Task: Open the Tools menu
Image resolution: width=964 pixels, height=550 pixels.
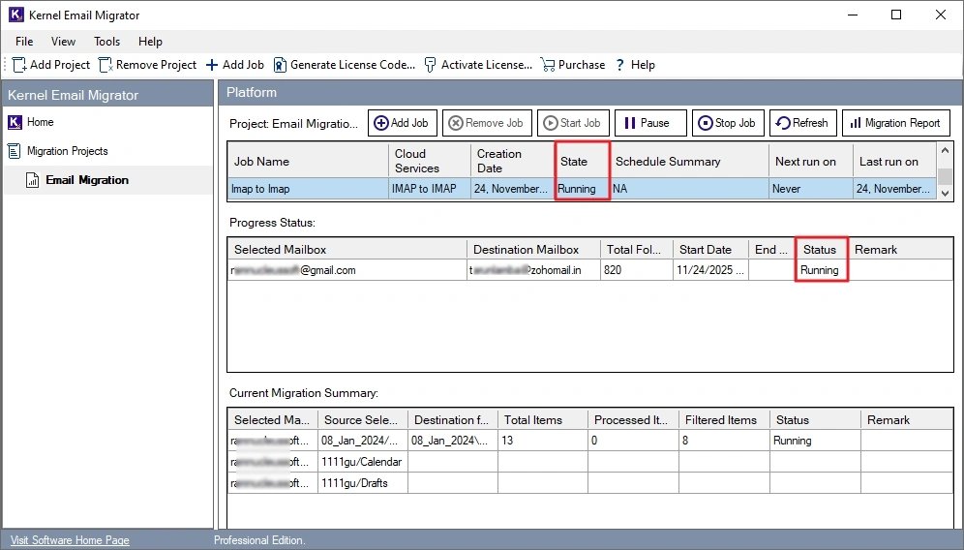Action: (106, 42)
